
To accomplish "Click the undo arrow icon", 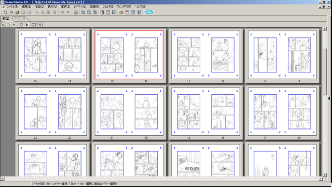I will (x=62, y=12).
